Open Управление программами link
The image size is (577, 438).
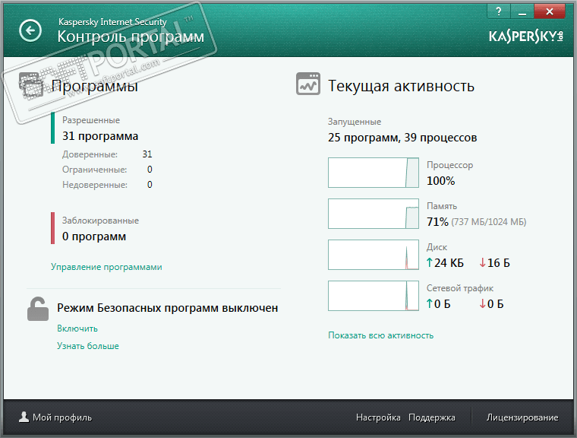[x=106, y=267]
